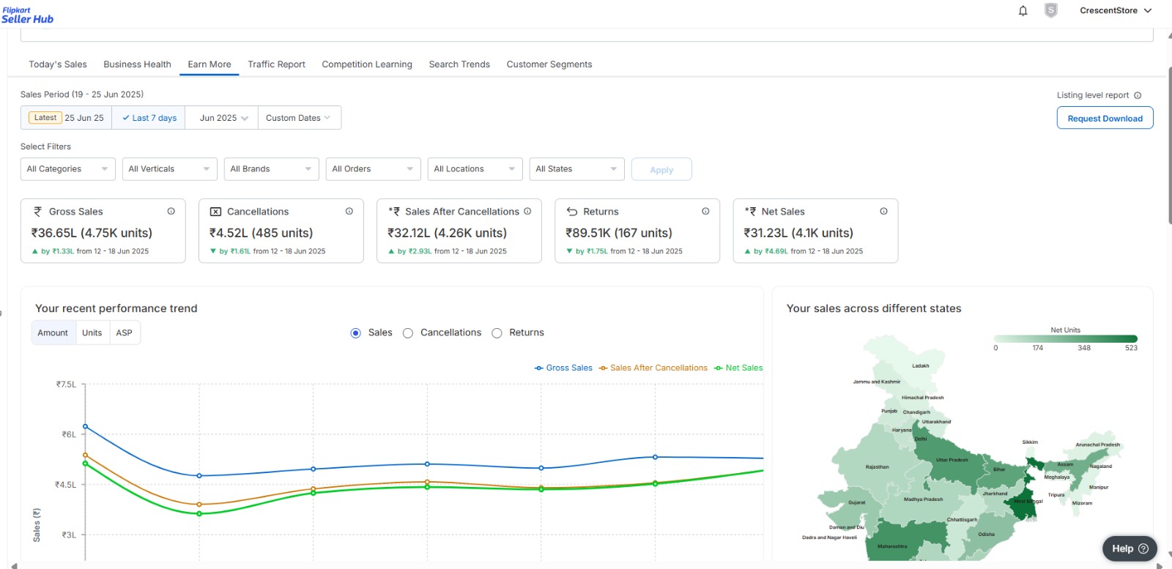
Task: Click the Net Sales legend marker
Action: click(719, 368)
